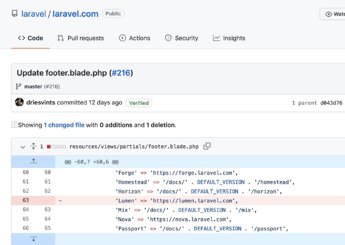
Task: Click the hunk header @@ -60,7 +60,6 @@
Action: [x=91, y=162]
